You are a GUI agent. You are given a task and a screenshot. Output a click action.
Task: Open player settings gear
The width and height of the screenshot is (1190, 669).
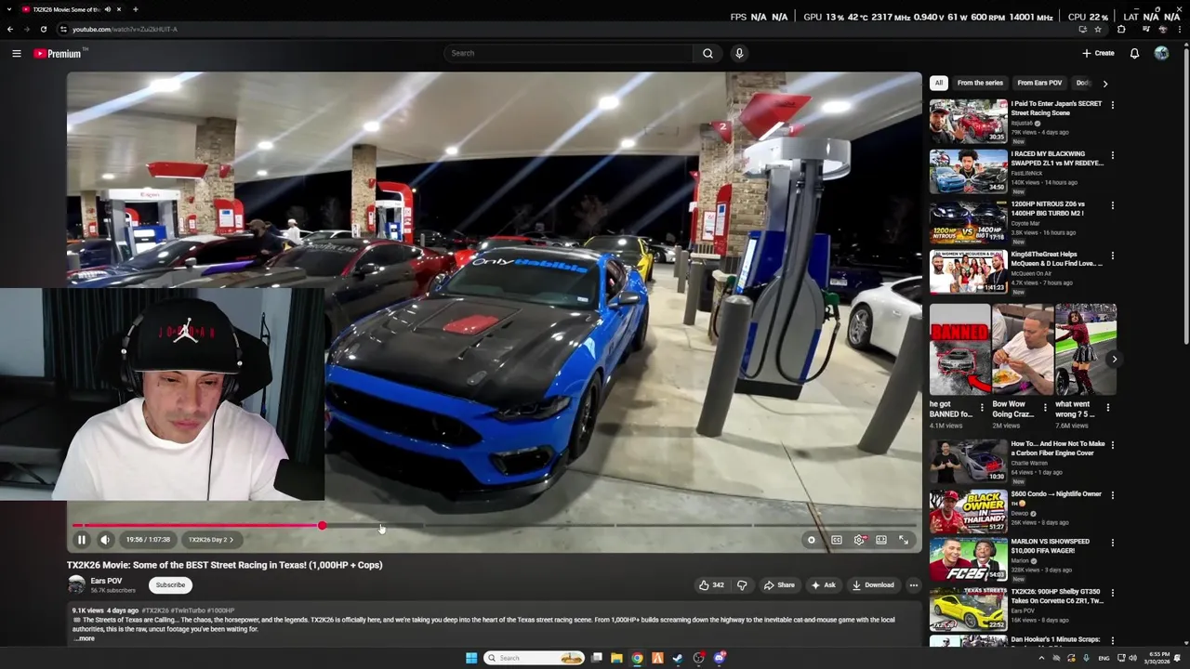pyautogui.click(x=859, y=540)
